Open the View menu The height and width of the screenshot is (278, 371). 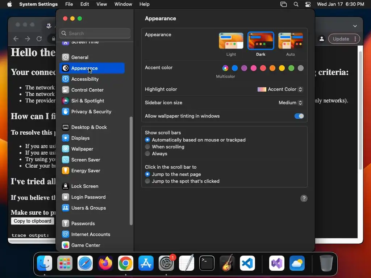[102, 4]
